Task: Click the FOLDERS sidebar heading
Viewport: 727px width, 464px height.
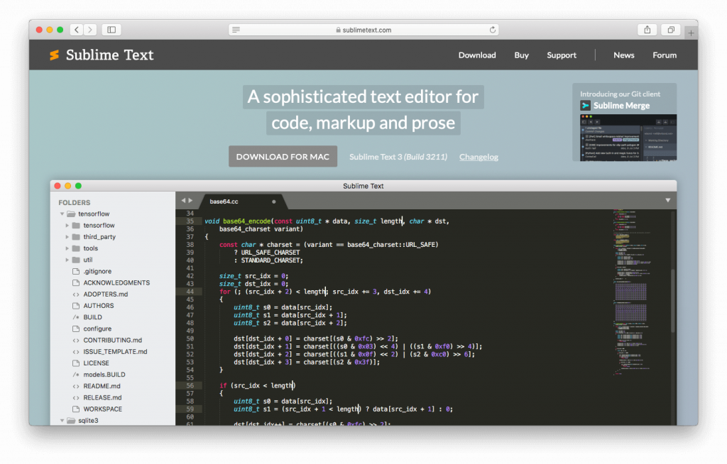Action: pyautogui.click(x=74, y=203)
